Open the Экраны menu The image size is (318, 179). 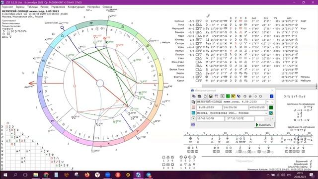(20, 7)
